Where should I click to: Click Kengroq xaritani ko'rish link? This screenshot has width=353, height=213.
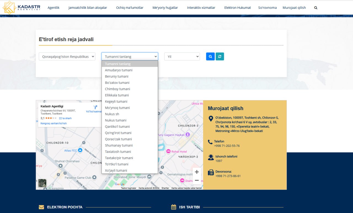[54, 123]
